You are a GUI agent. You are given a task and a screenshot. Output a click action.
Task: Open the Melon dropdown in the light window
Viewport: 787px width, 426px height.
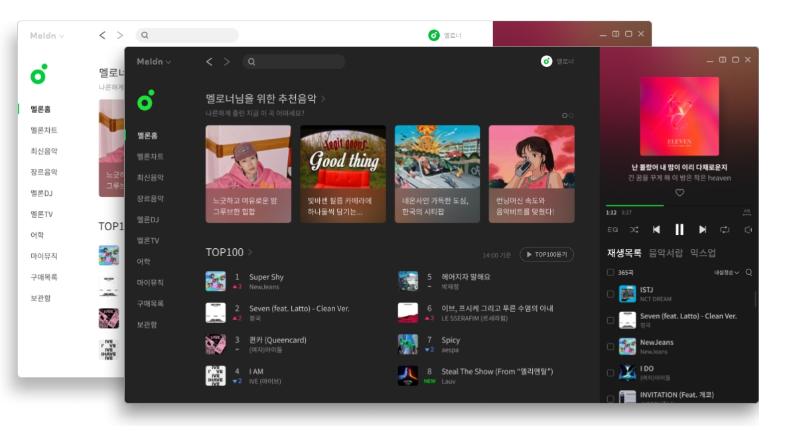click(47, 36)
